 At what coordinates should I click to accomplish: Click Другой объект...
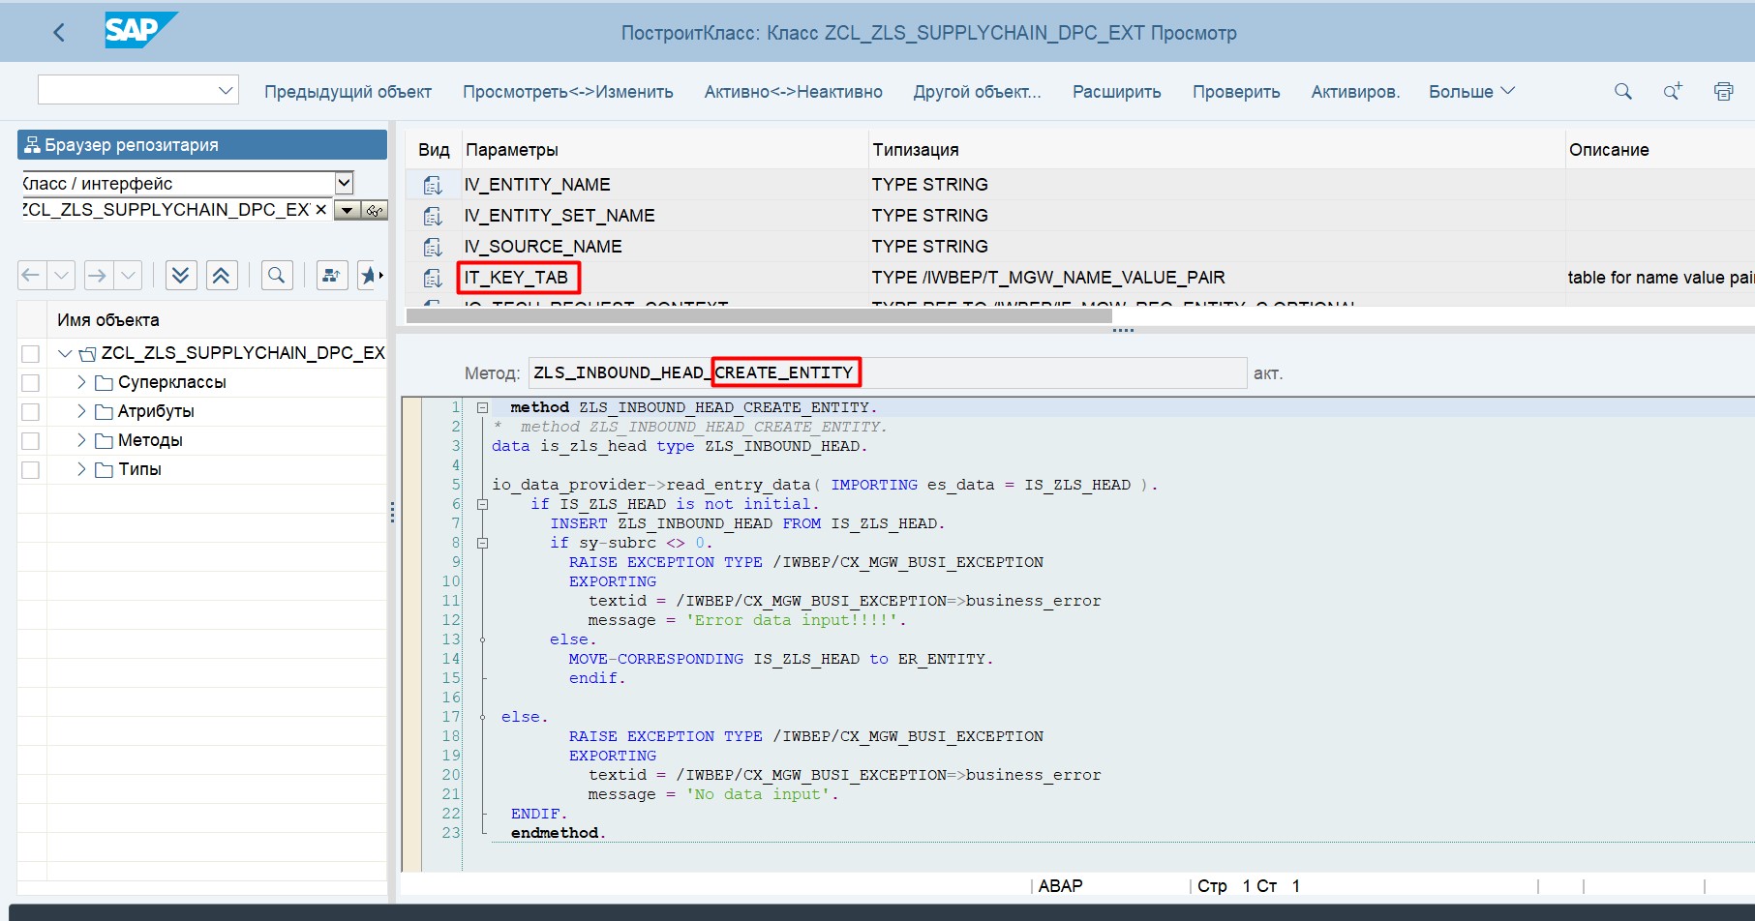(978, 92)
